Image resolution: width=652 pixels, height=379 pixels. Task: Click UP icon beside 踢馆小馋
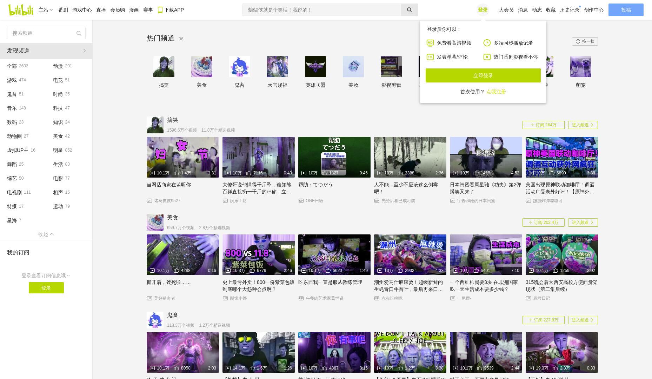click(x=225, y=298)
